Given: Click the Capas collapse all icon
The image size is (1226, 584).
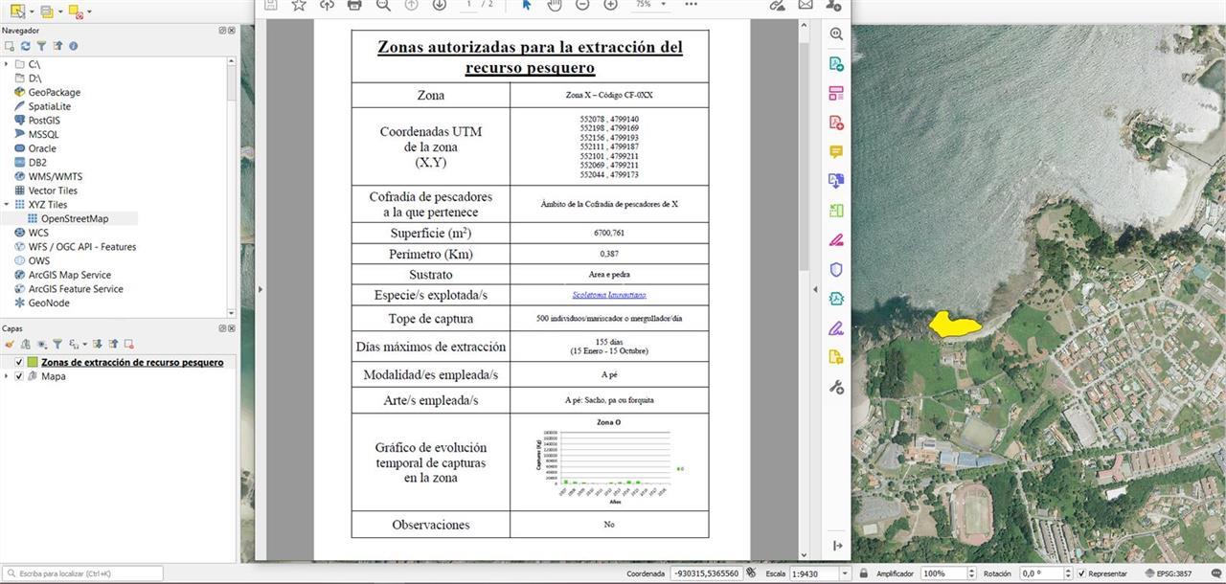Looking at the screenshot, I should (x=113, y=344).
